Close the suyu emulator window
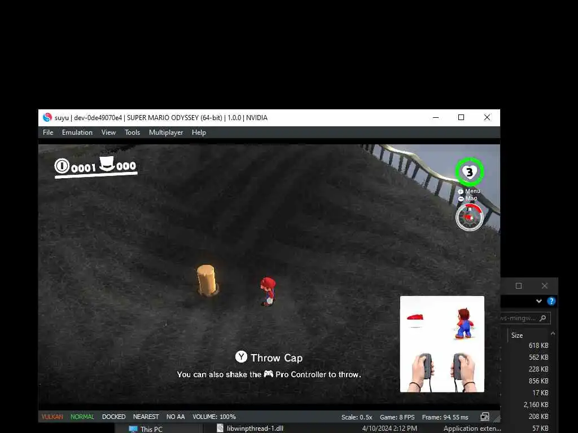Viewport: 578px width, 433px height. [x=487, y=117]
